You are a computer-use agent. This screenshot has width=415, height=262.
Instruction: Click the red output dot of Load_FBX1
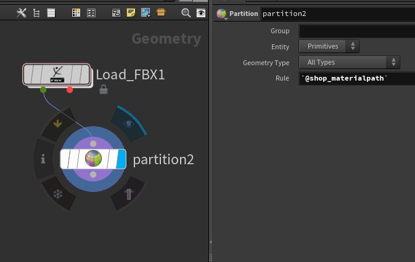70,90
